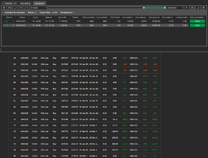Click the right handle of date range slider
Viewport: 208px width, 158px height.
pyautogui.click(x=165, y=7)
